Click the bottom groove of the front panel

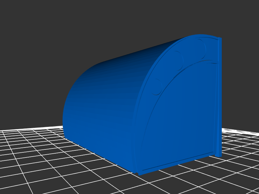[x=178, y=161]
